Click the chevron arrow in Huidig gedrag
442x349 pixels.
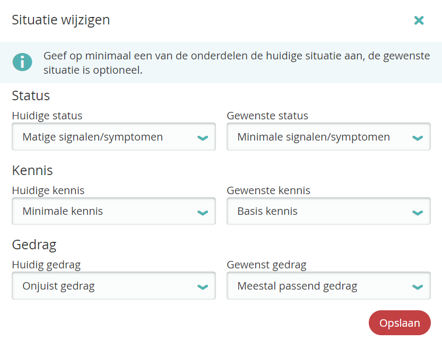click(202, 287)
